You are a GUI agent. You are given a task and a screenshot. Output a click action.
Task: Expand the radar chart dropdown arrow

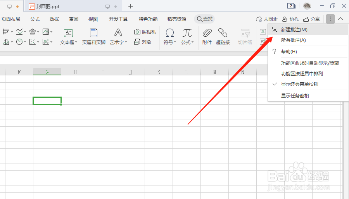pyautogui.click(x=38, y=32)
